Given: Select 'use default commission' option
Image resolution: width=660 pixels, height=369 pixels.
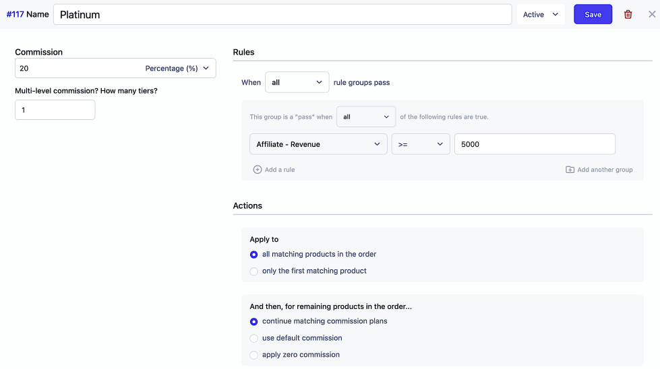Looking at the screenshot, I should pyautogui.click(x=254, y=339).
